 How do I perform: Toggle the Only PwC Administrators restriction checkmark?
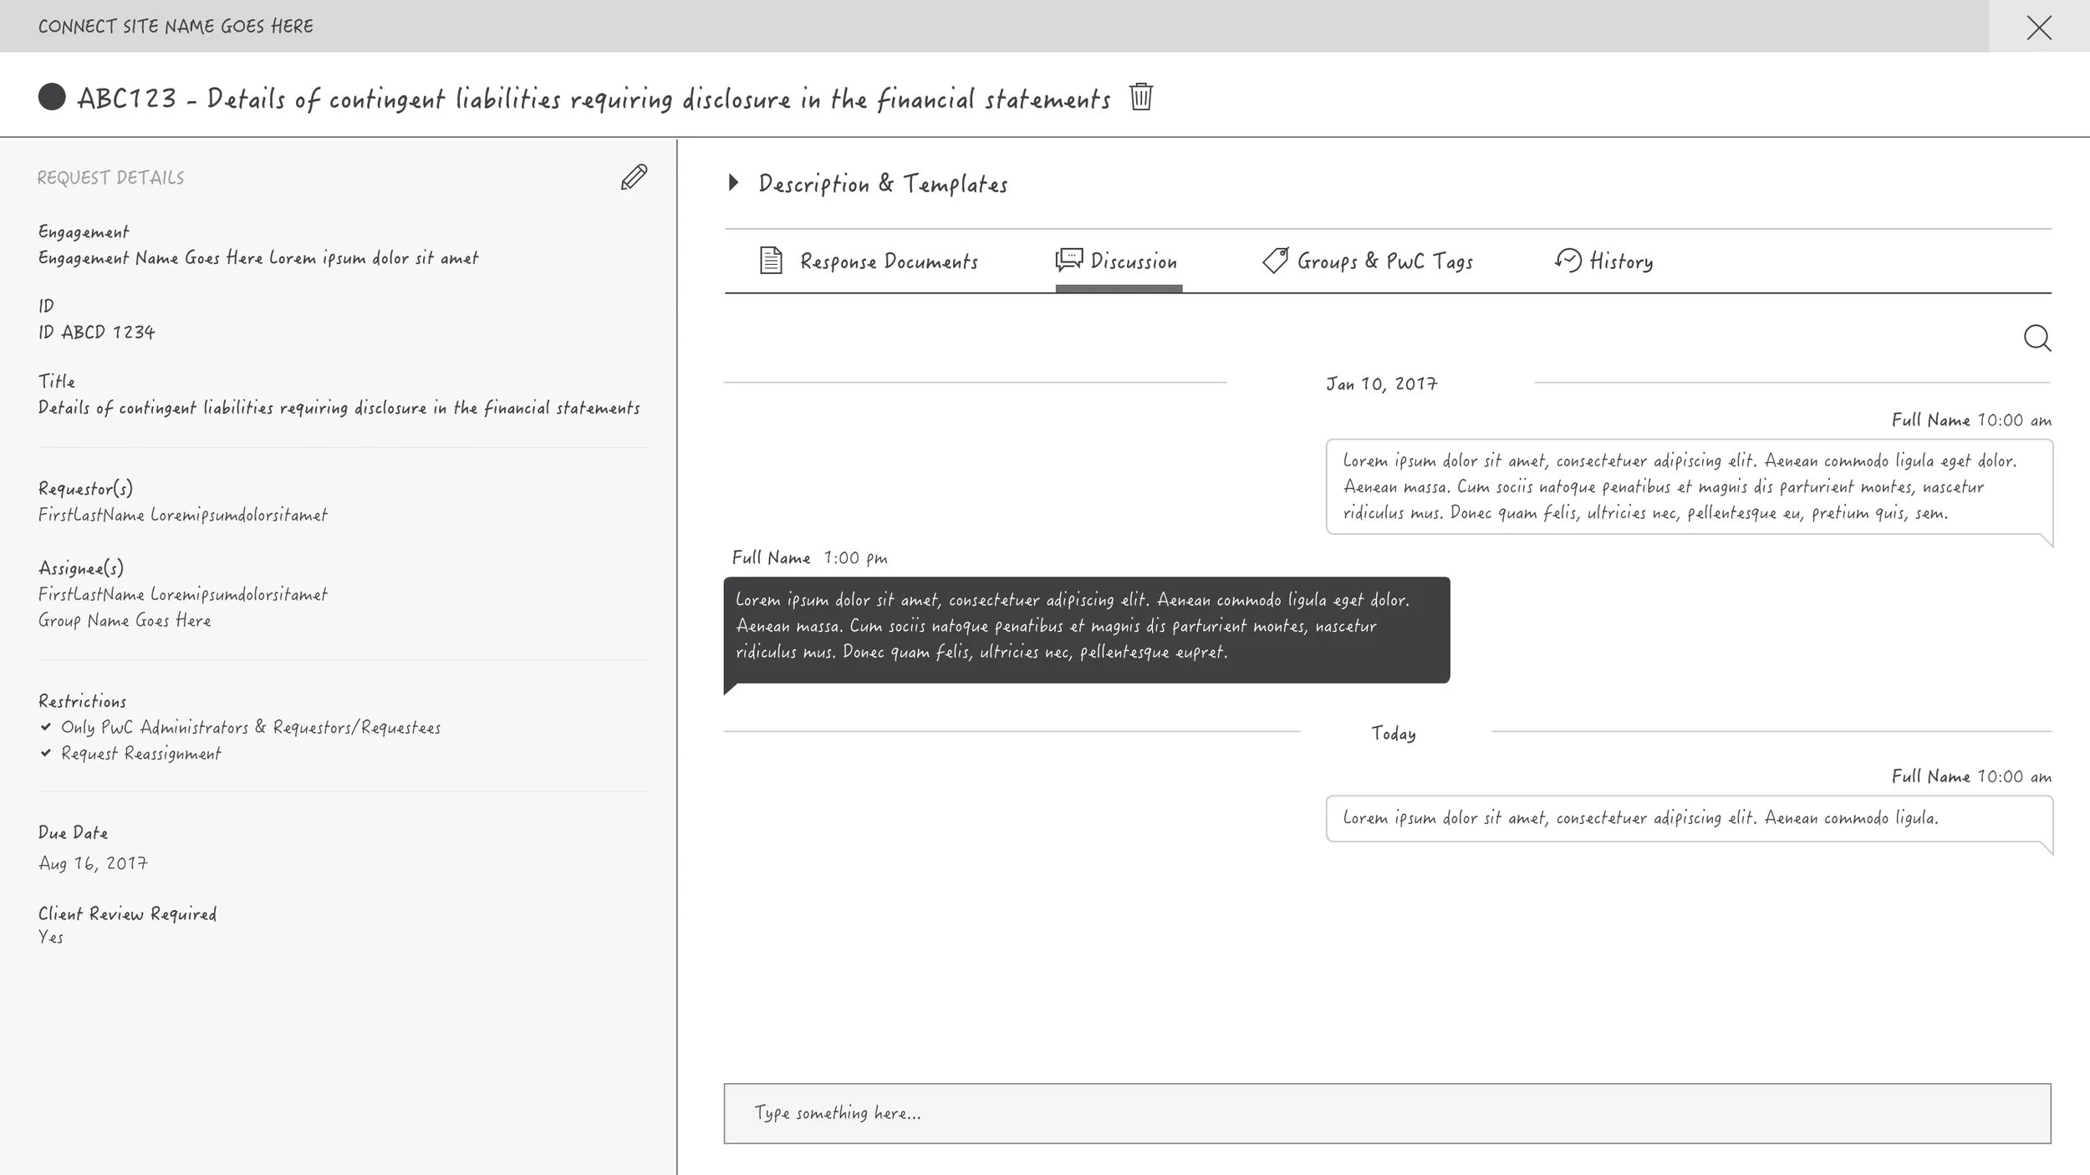(46, 727)
